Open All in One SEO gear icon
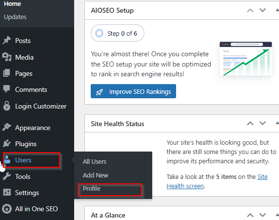This screenshot has height=220, width=279. click(7, 209)
